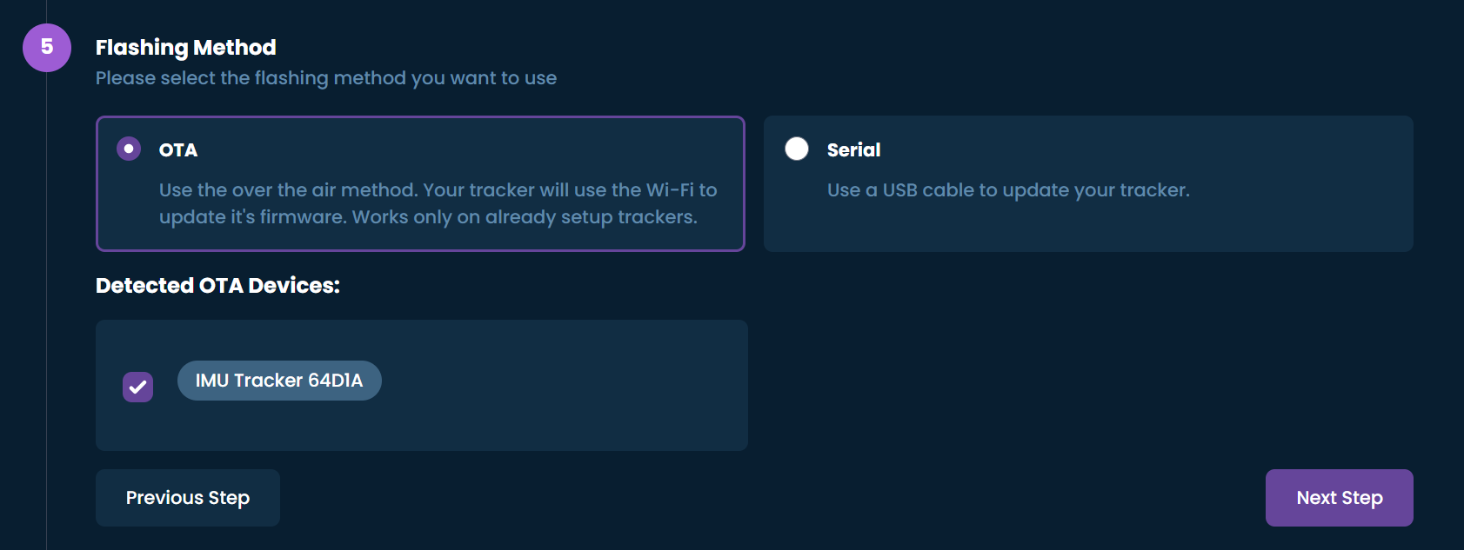Image resolution: width=1464 pixels, height=550 pixels.
Task: Go back with Previous Step button
Action: click(188, 498)
